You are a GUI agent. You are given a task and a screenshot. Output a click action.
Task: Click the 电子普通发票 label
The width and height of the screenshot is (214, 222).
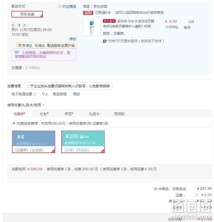click(x=22, y=94)
